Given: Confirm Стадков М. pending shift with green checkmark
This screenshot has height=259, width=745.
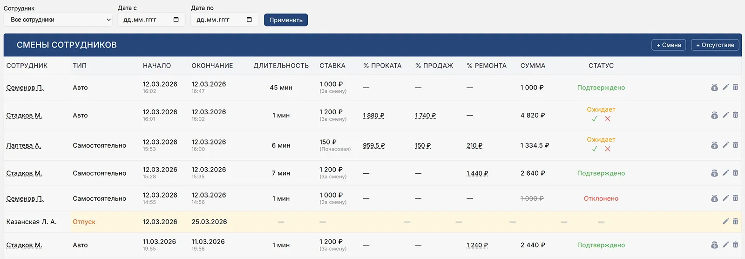Looking at the screenshot, I should [x=595, y=119].
